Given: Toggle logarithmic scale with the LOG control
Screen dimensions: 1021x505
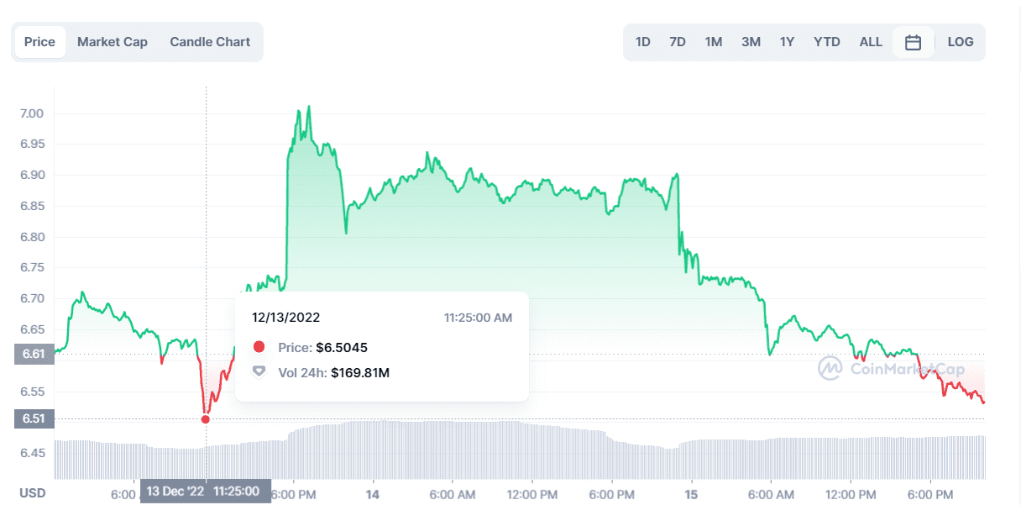Looking at the screenshot, I should tap(961, 41).
